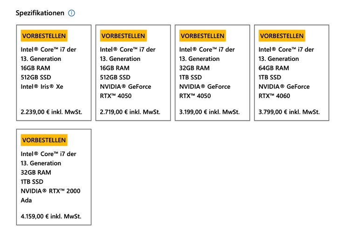
Task: Choose the 3.799,00 € 64GB RAM RTX 4060 card
Action: click(x=292, y=72)
